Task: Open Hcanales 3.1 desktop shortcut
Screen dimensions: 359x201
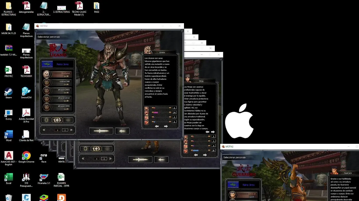Action: [44, 179]
